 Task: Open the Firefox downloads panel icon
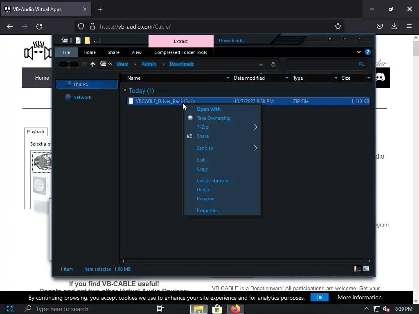[x=394, y=26]
